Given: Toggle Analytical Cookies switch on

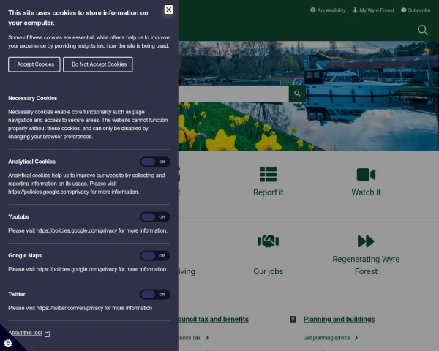Looking at the screenshot, I should coord(155,162).
